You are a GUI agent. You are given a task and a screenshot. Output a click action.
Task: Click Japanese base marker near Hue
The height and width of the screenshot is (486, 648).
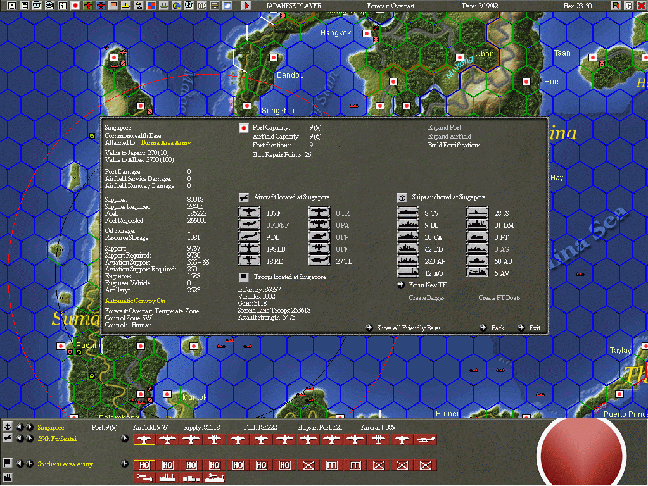click(526, 82)
